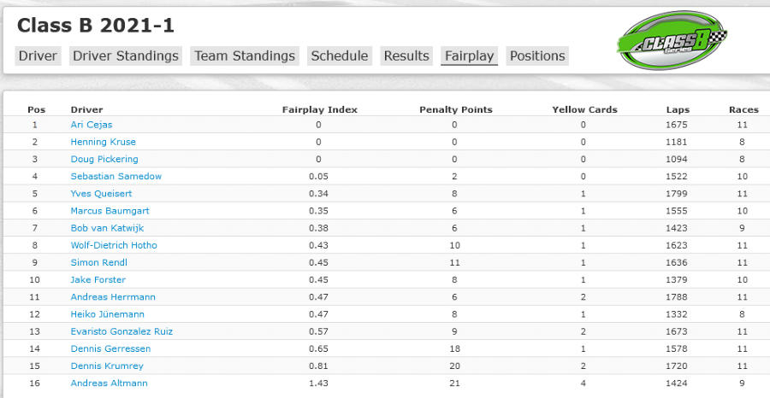Viewport: 770px width, 398px height.
Task: Open Doug Pickering's driver page
Action: [104, 159]
